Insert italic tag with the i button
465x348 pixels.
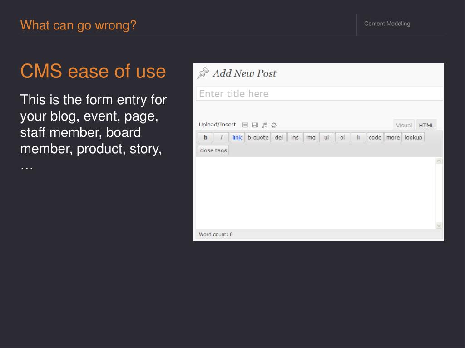(x=221, y=137)
